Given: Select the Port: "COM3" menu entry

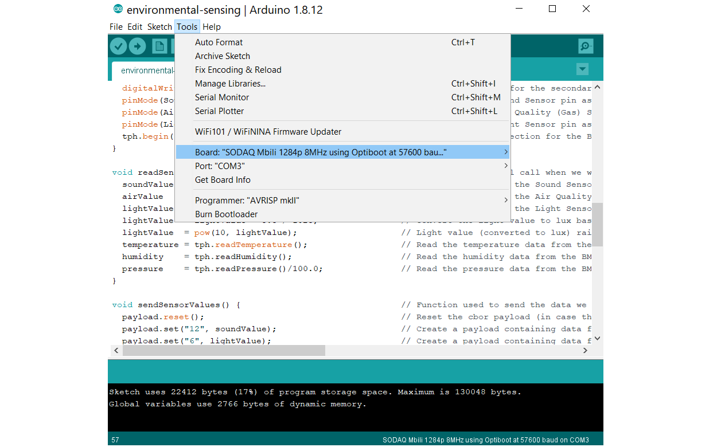Looking at the screenshot, I should [x=342, y=166].
